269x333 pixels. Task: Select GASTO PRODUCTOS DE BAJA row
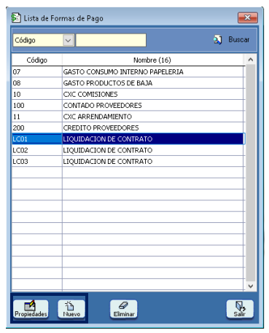(152, 83)
